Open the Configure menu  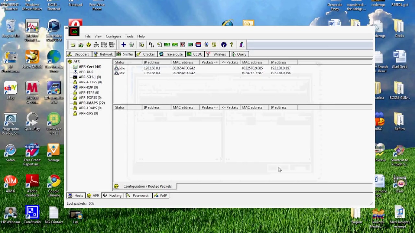pyautogui.click(x=113, y=36)
